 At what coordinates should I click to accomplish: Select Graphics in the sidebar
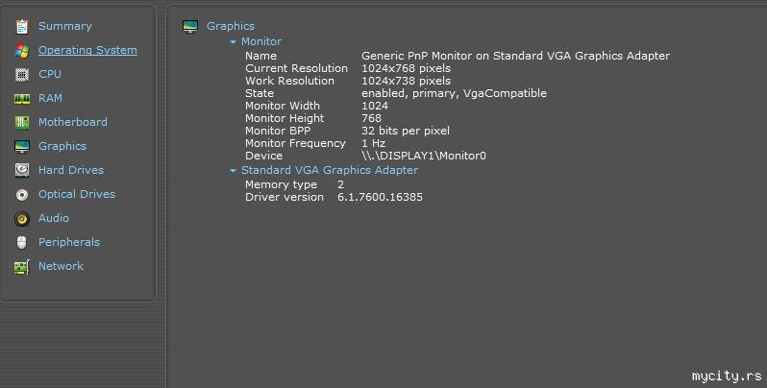[x=62, y=146]
